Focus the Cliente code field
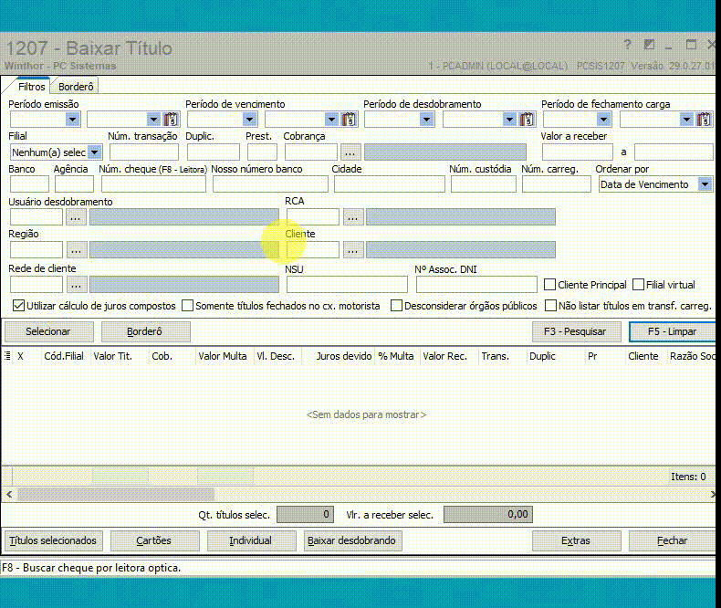 tap(313, 250)
